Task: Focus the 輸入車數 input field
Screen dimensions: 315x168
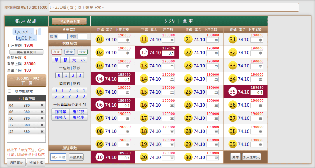Action: [58, 157]
